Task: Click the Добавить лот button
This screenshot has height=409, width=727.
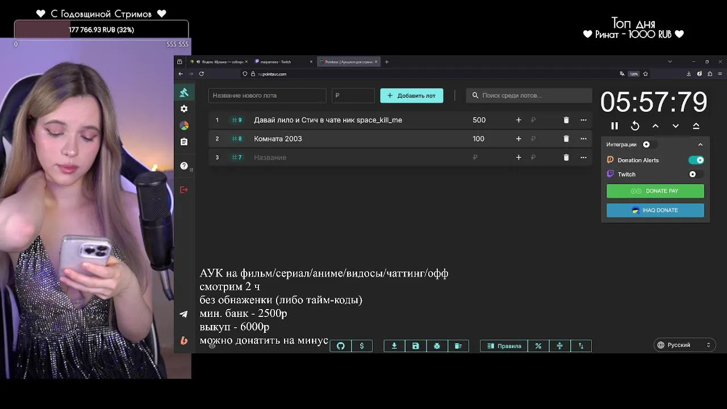Action: [412, 95]
